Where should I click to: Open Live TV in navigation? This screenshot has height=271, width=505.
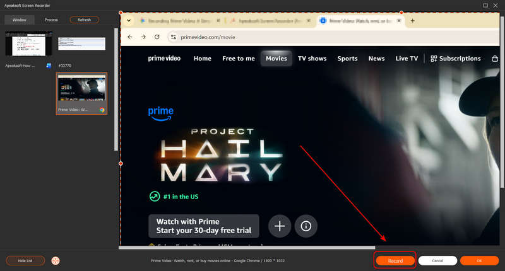point(407,59)
